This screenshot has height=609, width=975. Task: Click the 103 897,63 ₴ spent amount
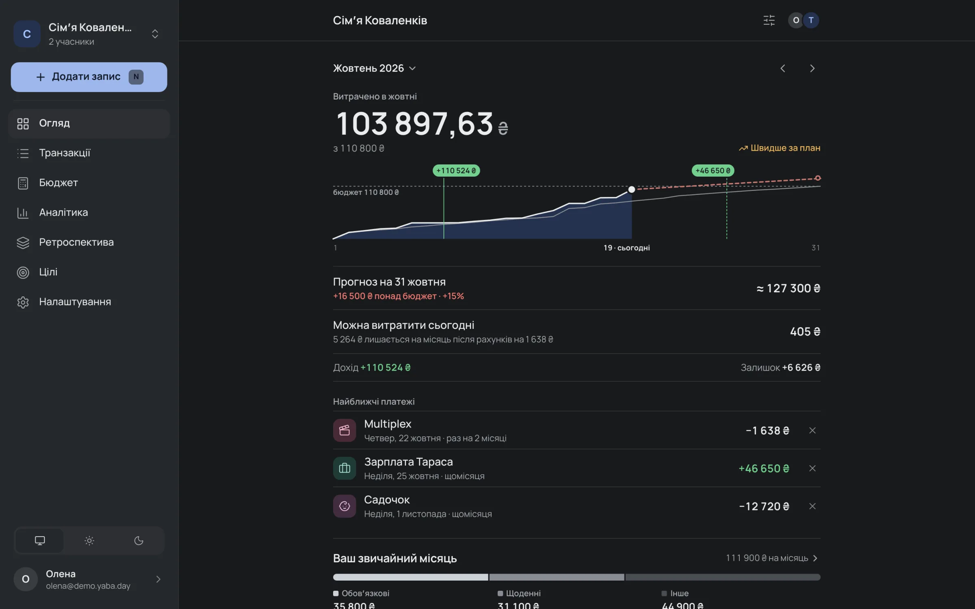pos(422,123)
